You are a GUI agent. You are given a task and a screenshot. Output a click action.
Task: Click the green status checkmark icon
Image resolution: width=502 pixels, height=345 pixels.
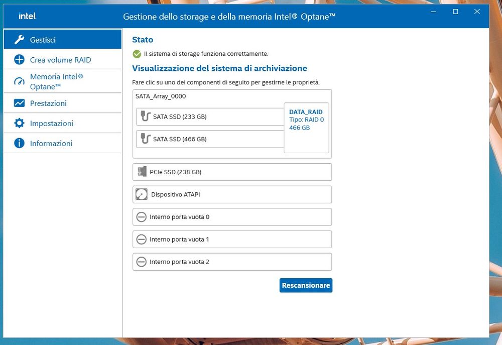[x=136, y=54]
